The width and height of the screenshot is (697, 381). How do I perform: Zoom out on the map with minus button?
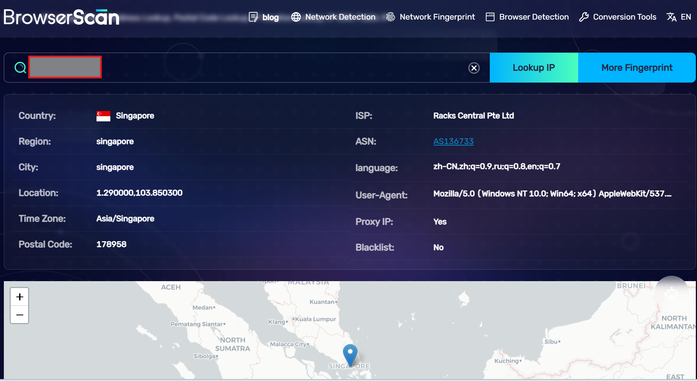click(x=20, y=314)
